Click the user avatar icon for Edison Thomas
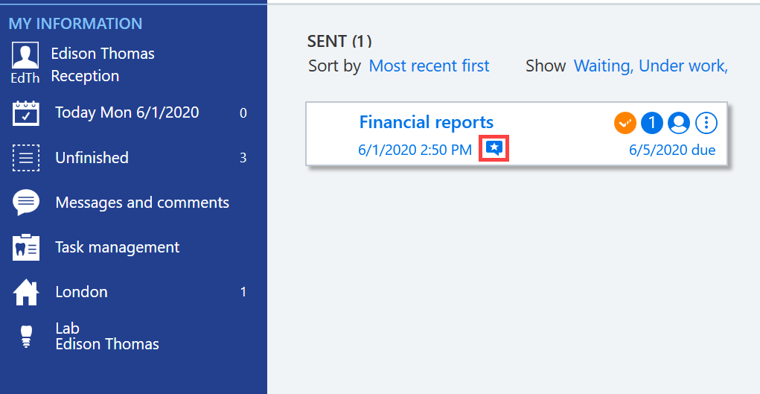 (x=25, y=56)
